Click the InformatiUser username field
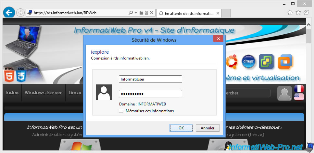This screenshot has height=153, width=314. tap(150, 79)
